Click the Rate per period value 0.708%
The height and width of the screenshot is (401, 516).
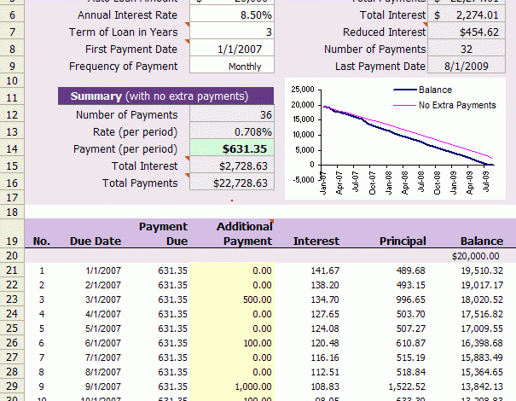point(232,131)
